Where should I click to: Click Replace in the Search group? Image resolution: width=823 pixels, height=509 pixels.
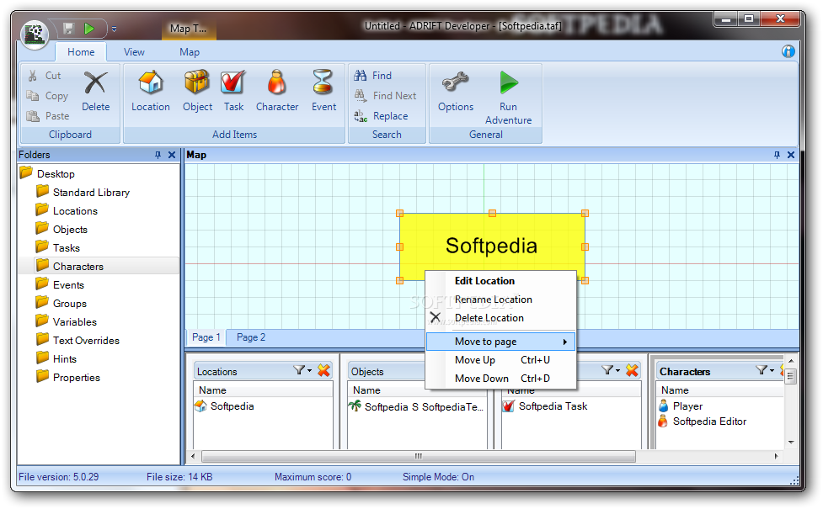pos(381,116)
